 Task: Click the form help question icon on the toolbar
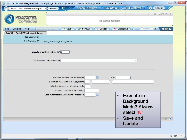click(170, 29)
